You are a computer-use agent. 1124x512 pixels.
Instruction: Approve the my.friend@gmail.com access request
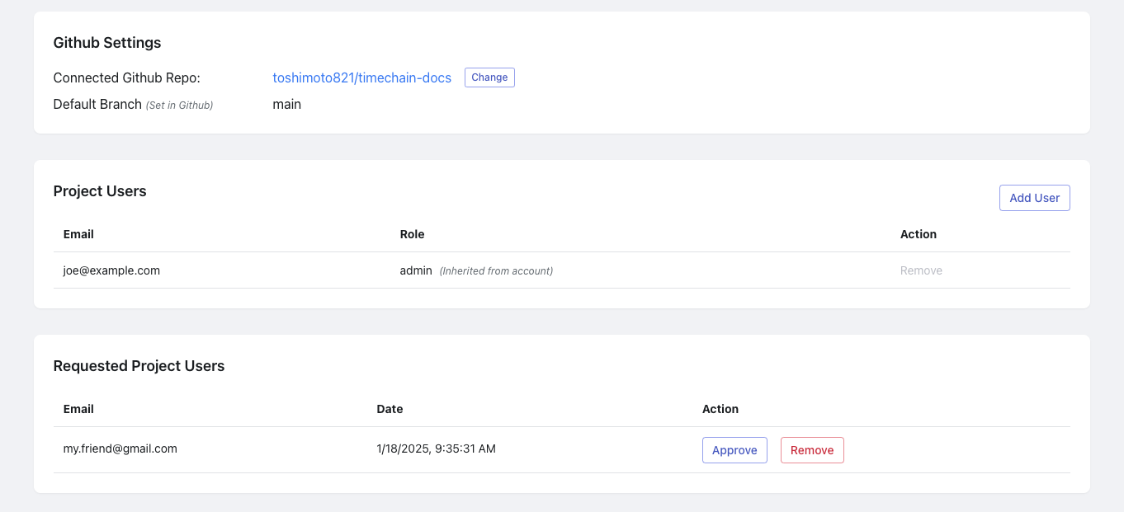pyautogui.click(x=734, y=450)
